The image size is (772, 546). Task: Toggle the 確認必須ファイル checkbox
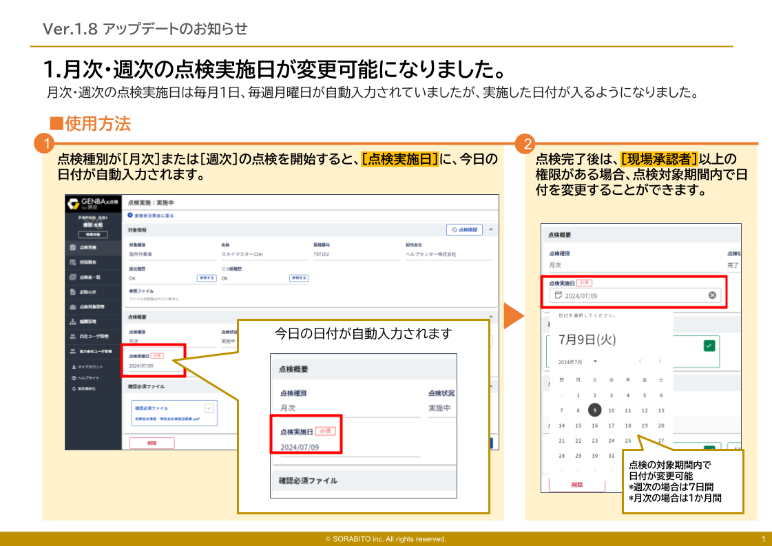pyautogui.click(x=209, y=408)
